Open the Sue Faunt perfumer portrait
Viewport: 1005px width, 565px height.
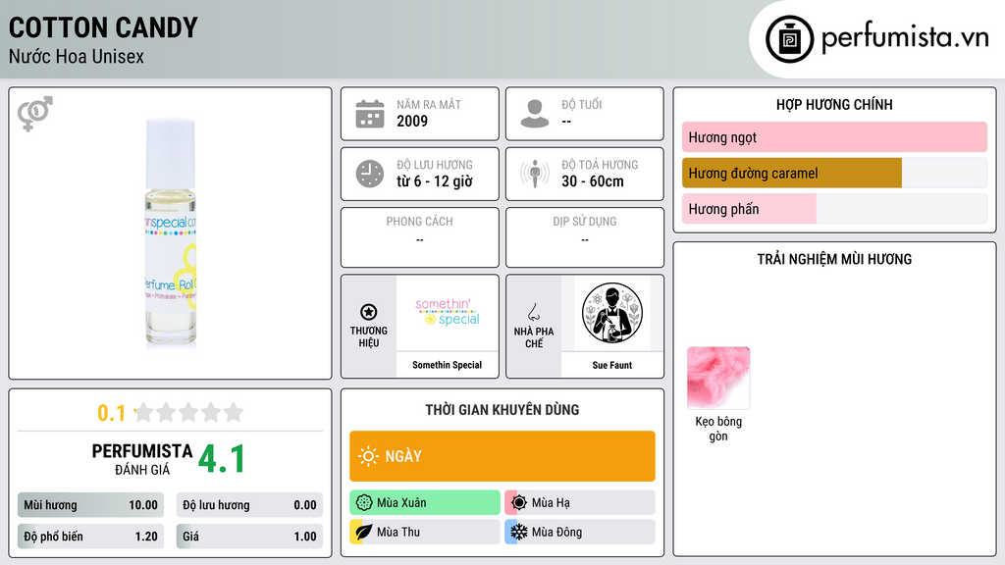[x=612, y=313]
